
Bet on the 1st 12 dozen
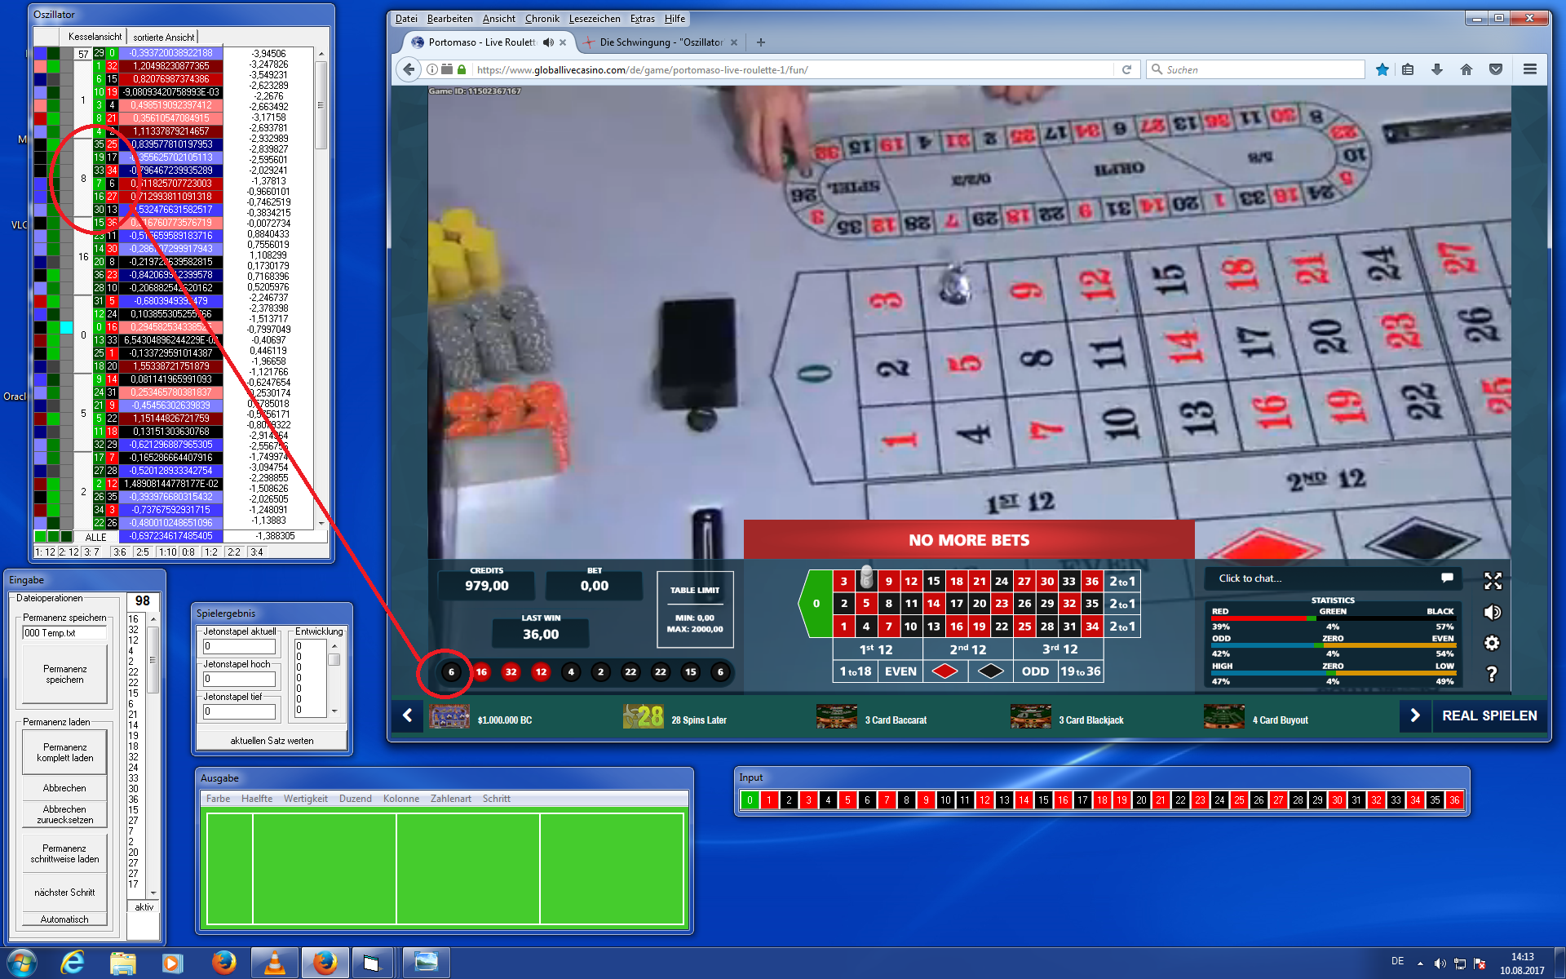click(x=877, y=649)
